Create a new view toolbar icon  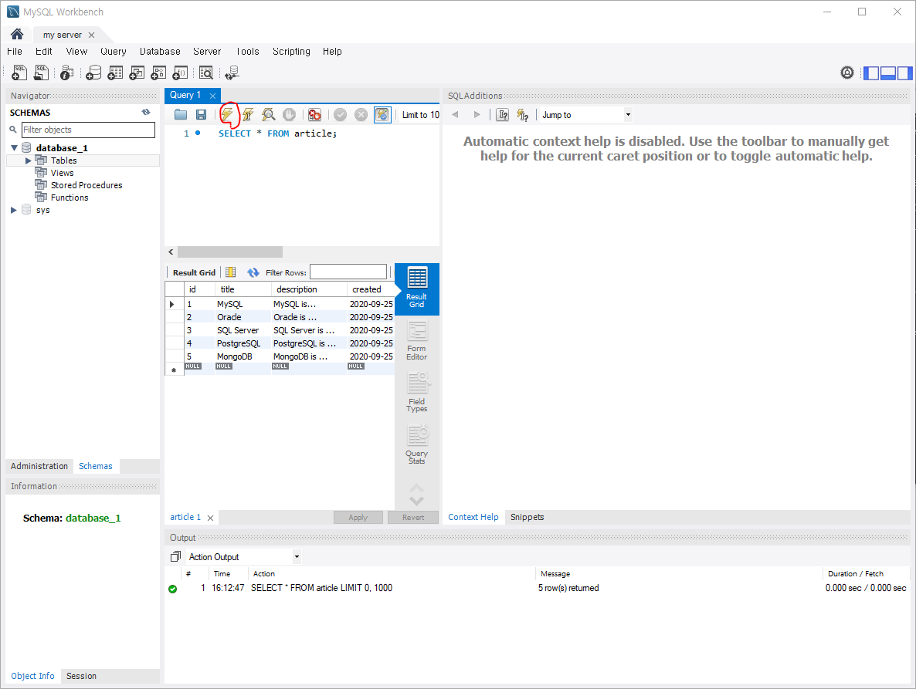(137, 73)
